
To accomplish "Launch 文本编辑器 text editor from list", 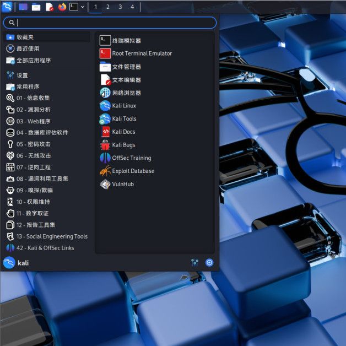I will click(155, 80).
